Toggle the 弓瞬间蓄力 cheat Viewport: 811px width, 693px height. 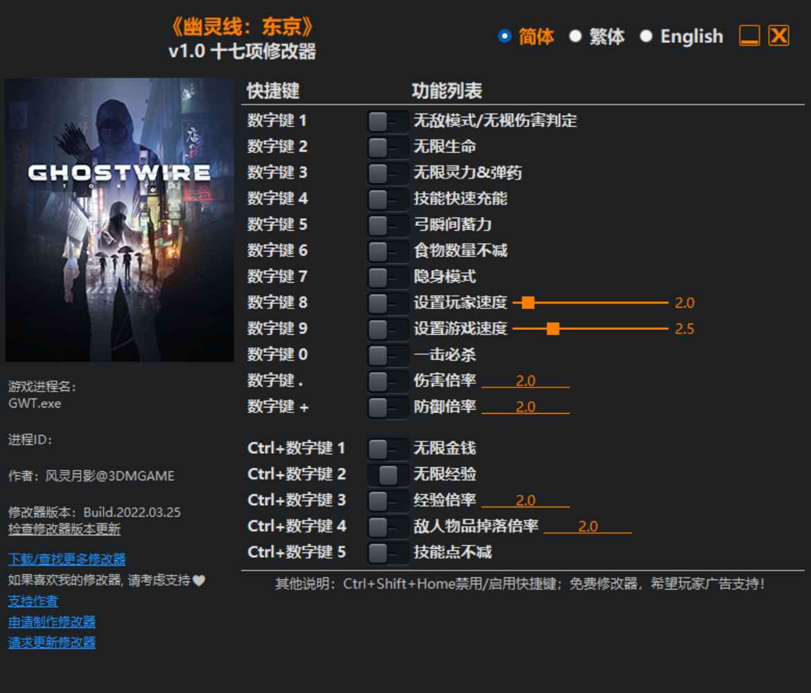[x=387, y=225]
